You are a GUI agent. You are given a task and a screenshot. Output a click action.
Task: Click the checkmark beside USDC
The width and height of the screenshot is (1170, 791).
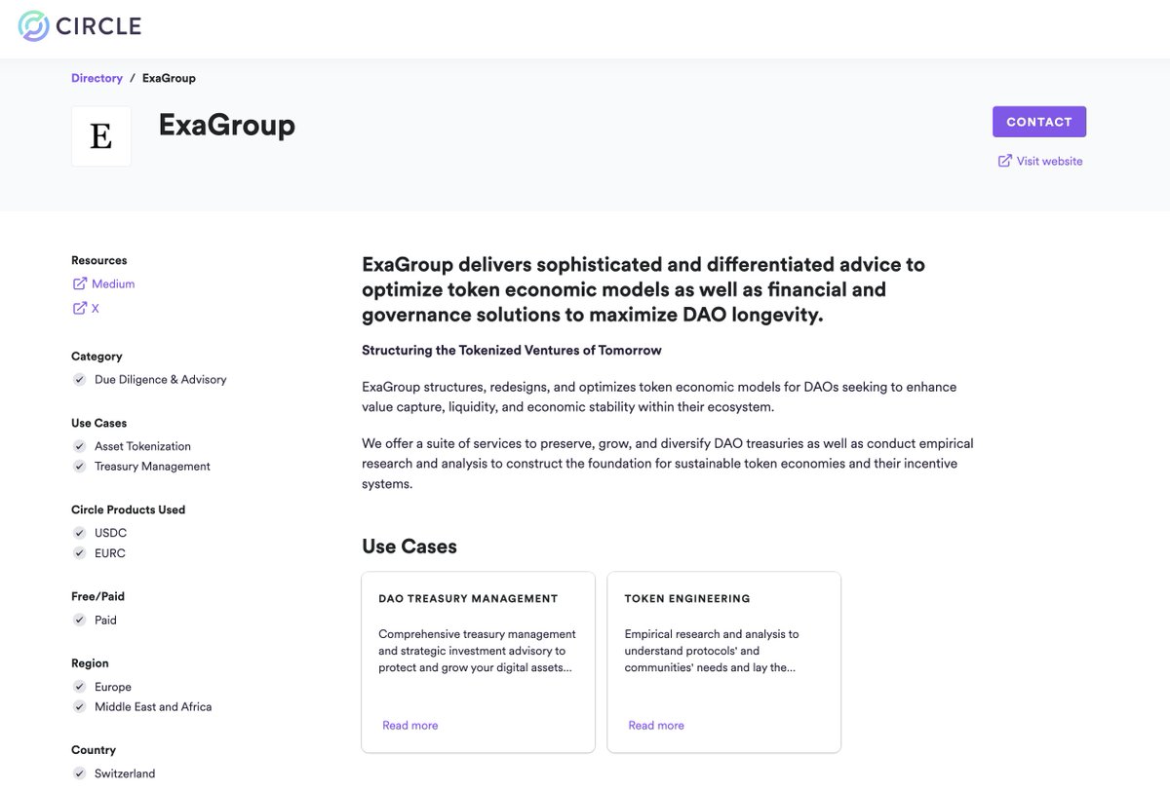pyautogui.click(x=79, y=533)
